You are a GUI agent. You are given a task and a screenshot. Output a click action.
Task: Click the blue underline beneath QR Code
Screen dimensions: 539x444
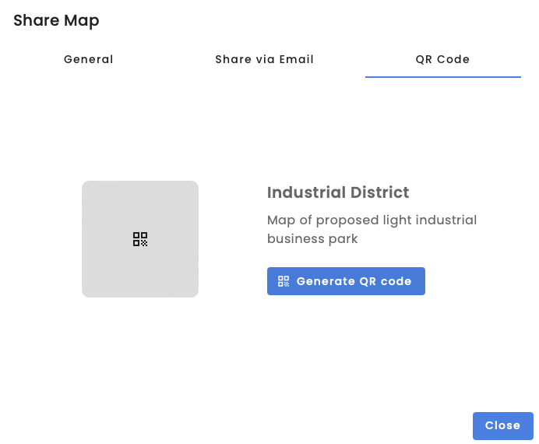tap(442, 77)
